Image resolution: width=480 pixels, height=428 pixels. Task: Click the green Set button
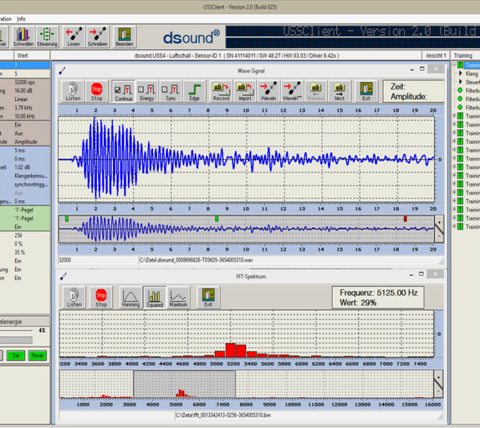coord(16,355)
